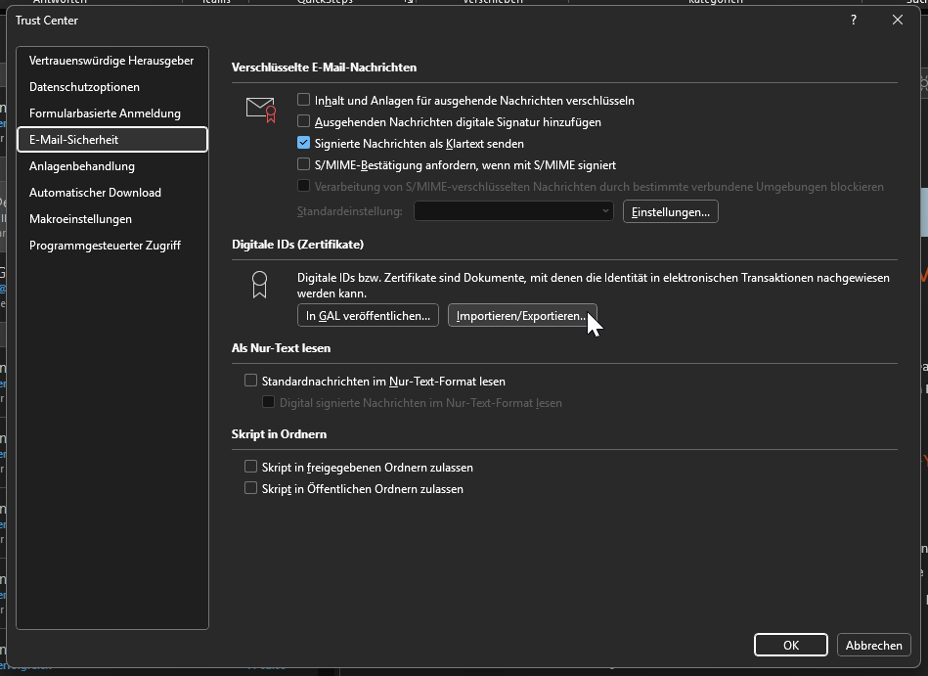Check Standardnachrichten im Nur-Text-Format lesen
The height and width of the screenshot is (676, 928).
(251, 381)
